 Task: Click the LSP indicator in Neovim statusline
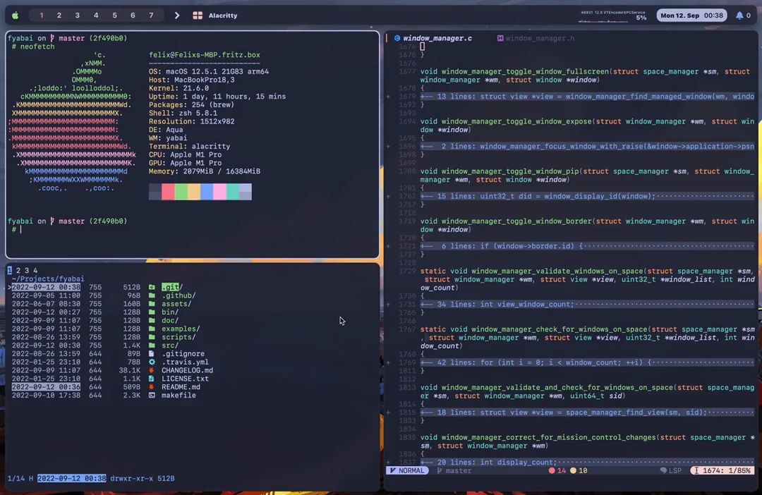coord(670,470)
